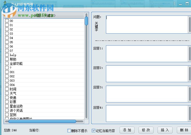Image resolution: width=191 pixels, height=135 pixels.
Task: Tick the 签到 checkbox
Action: (x=7, y=114)
